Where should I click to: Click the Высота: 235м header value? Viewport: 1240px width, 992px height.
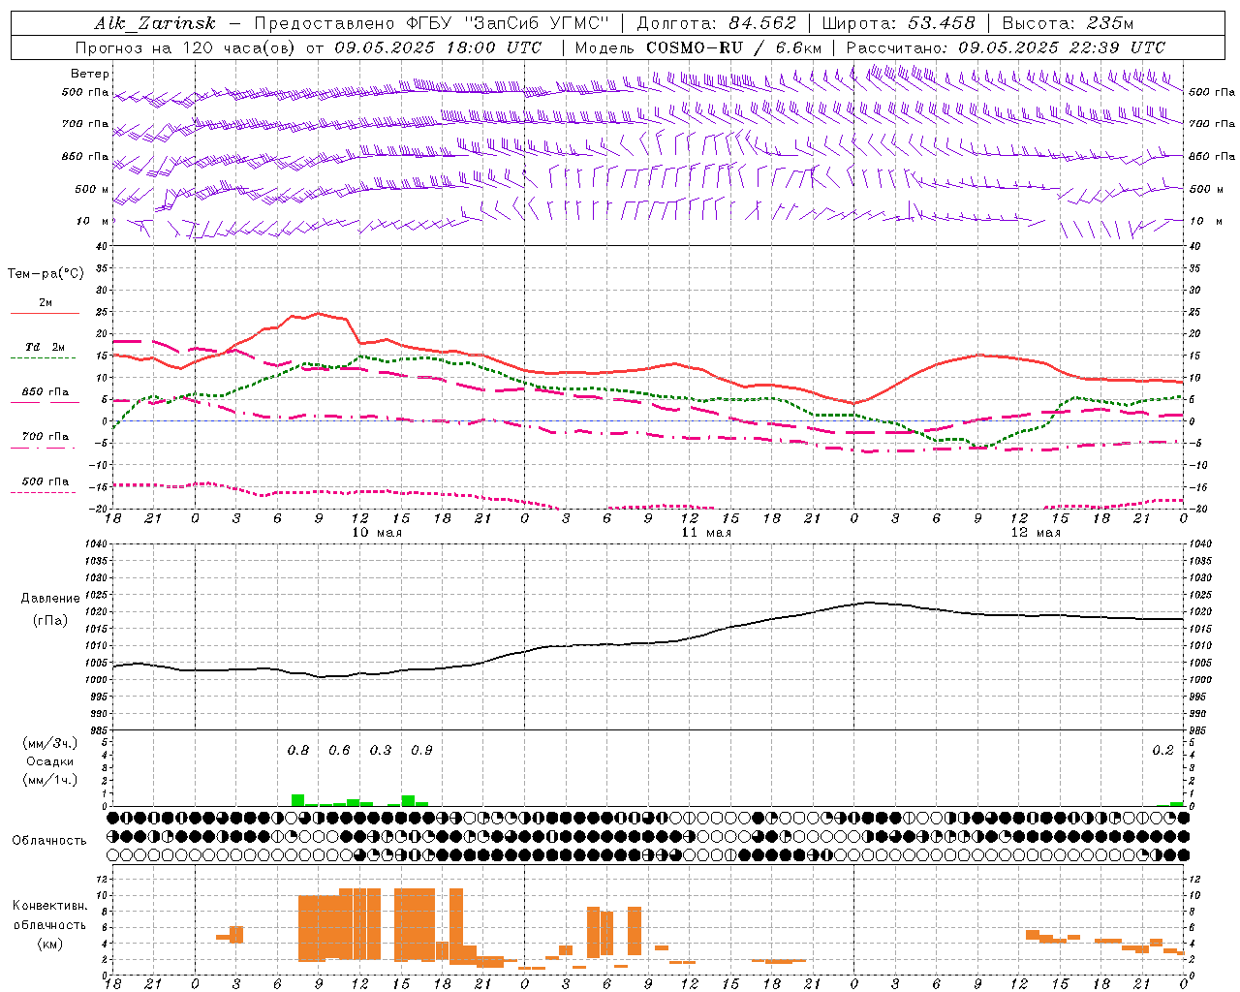1069,23
